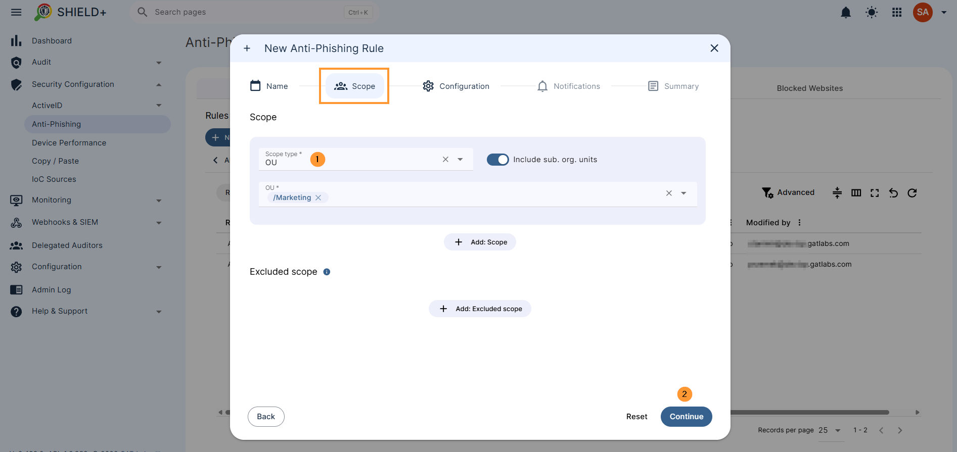Switch to Blocked Websites tab
Screen dimensions: 957x452
pyautogui.click(x=809, y=88)
